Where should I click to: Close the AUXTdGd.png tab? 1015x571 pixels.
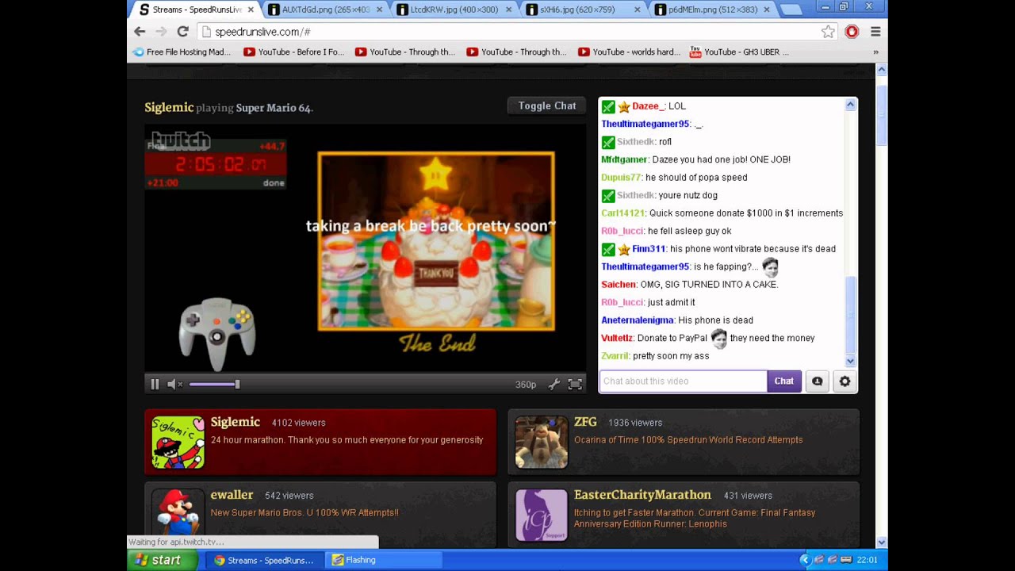(379, 10)
